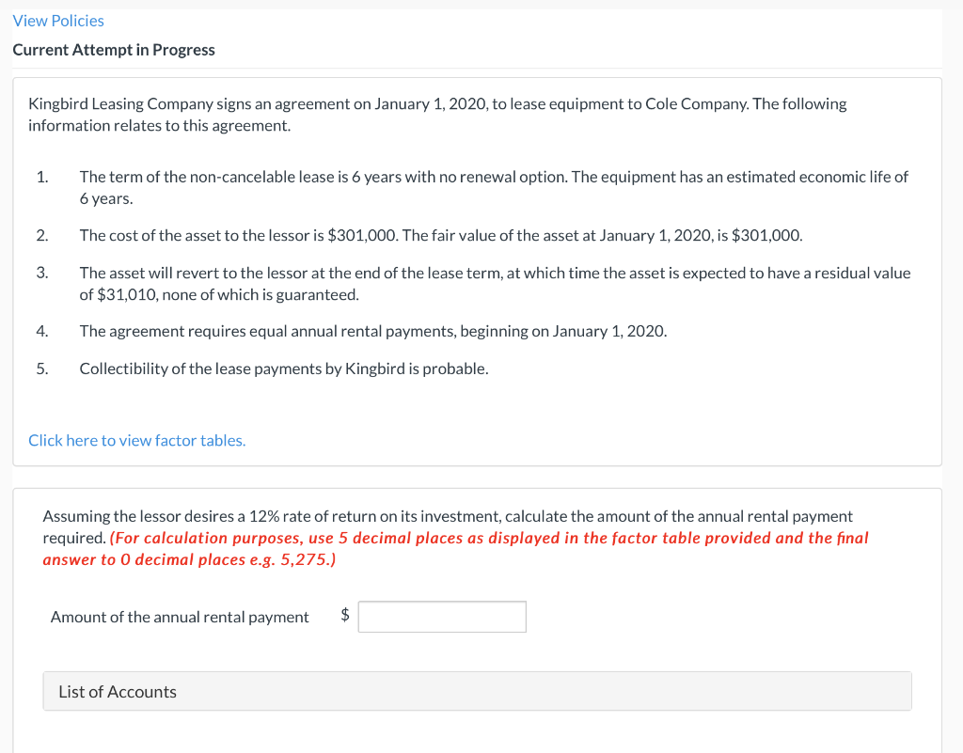Click the List of Accounts button label

pyautogui.click(x=117, y=691)
